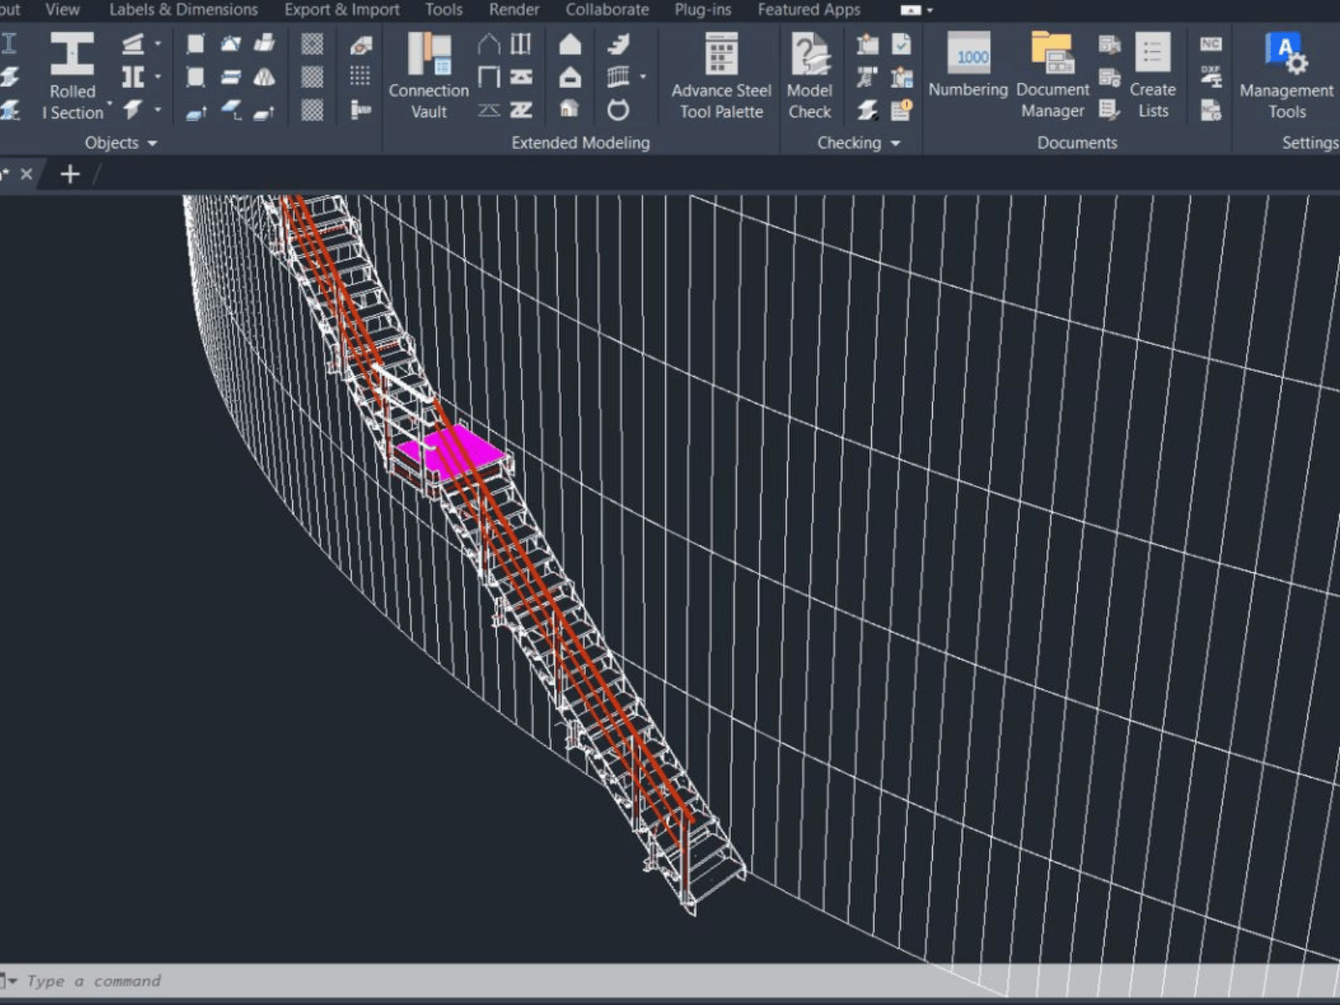This screenshot has height=1005, width=1340.
Task: Open a new drawing tab with plus
Action: [70, 174]
